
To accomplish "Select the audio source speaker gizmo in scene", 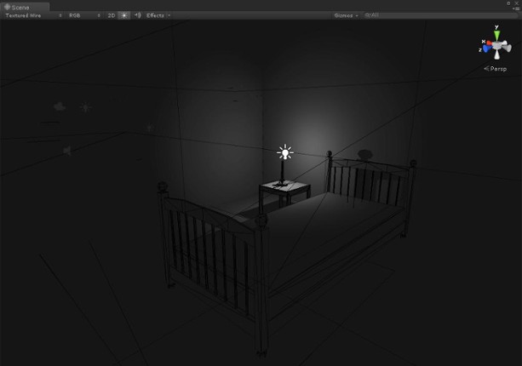I will pyautogui.click(x=66, y=151).
